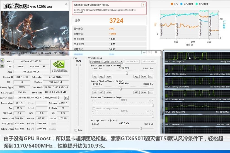Click the Voltage Offset slider handle
This screenshot has width=230, height=153.
[141, 129]
